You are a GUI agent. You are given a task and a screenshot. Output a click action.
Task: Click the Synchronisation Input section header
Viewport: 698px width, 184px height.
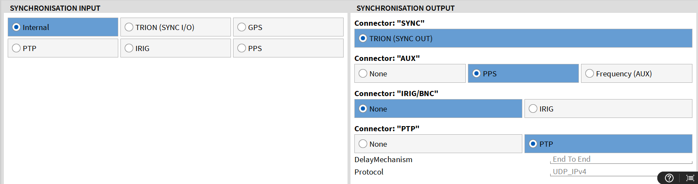pyautogui.click(x=55, y=8)
